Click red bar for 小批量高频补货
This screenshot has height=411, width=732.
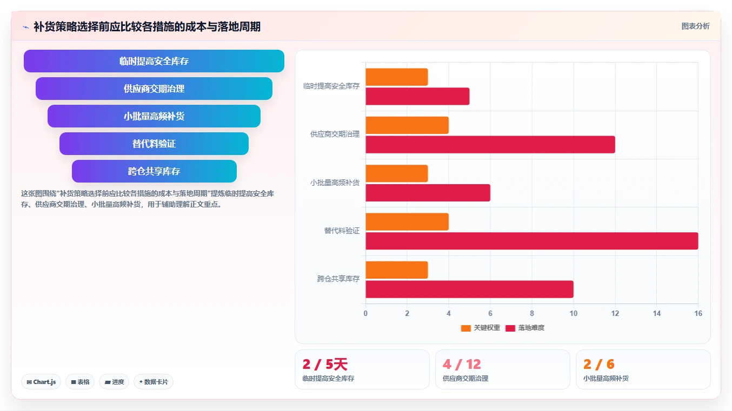pos(428,193)
